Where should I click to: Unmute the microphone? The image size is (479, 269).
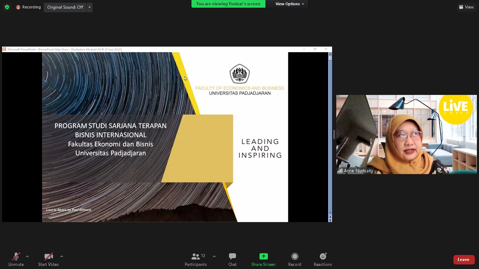[16, 260]
